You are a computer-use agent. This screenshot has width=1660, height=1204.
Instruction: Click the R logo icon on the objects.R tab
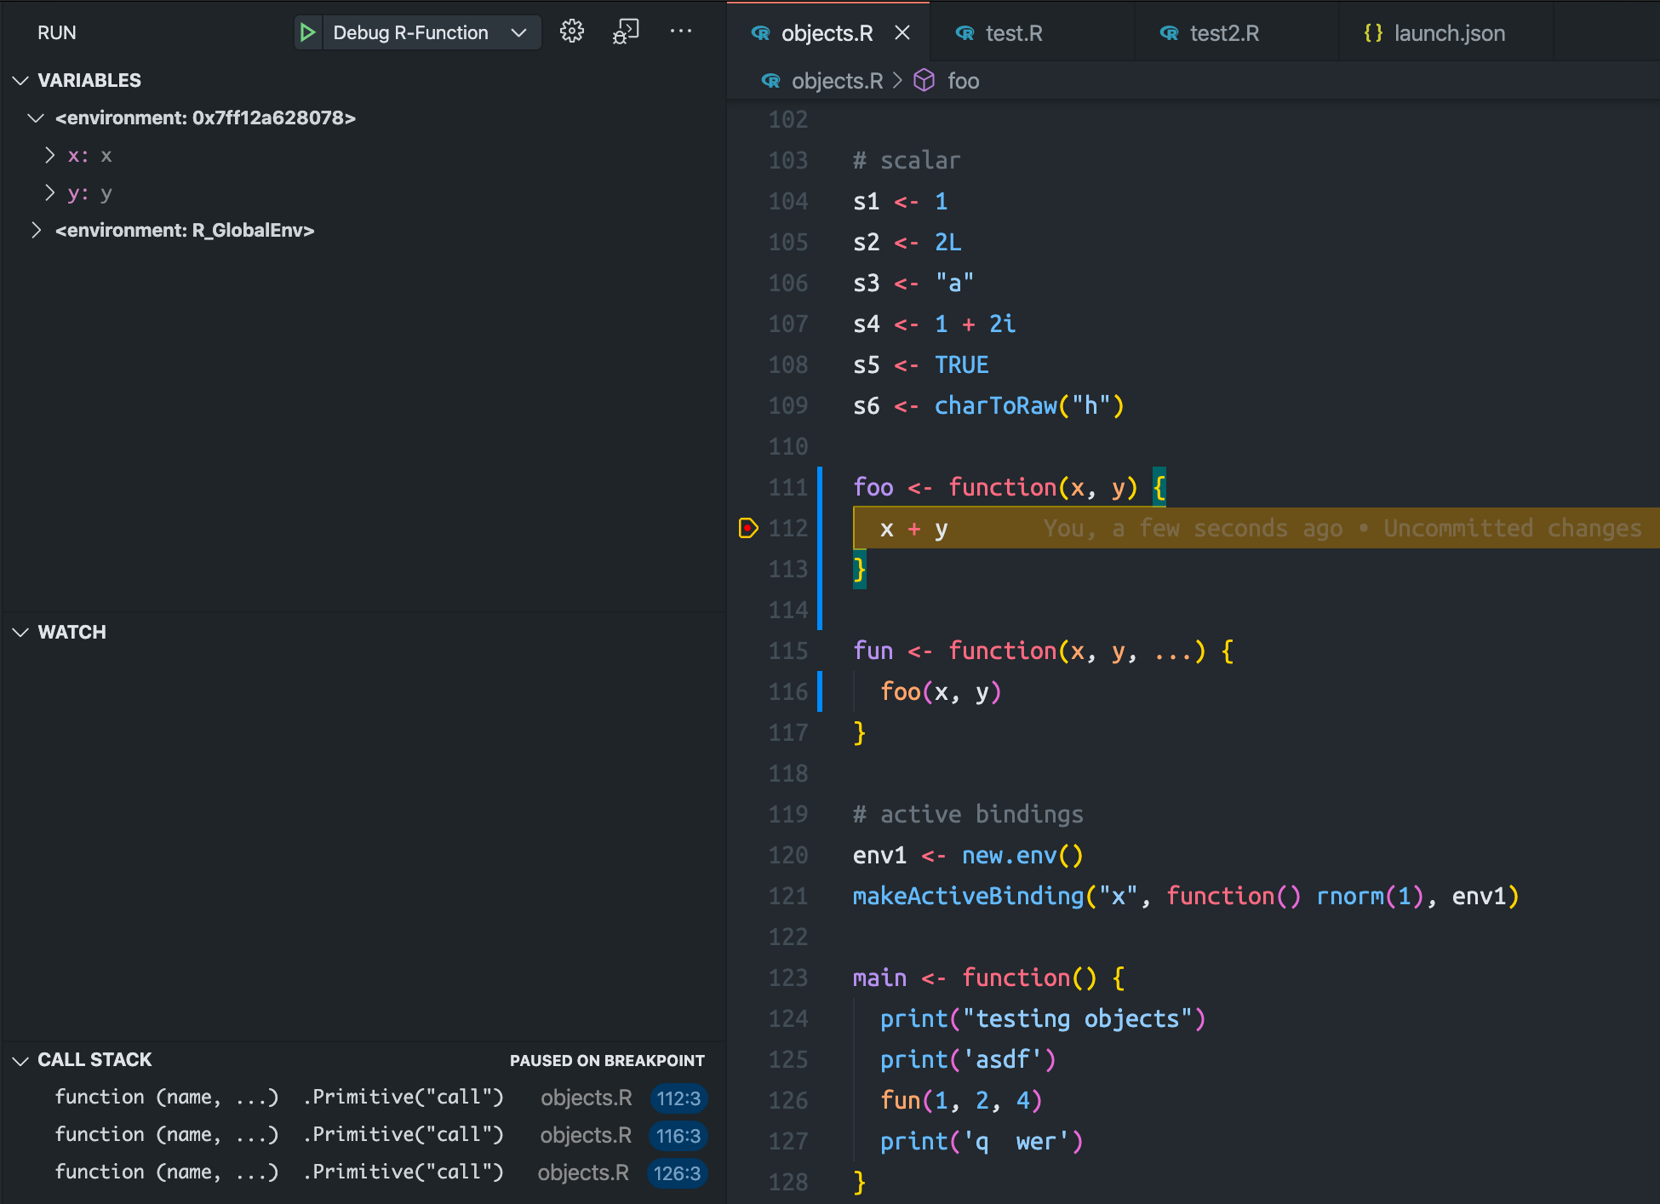(761, 33)
